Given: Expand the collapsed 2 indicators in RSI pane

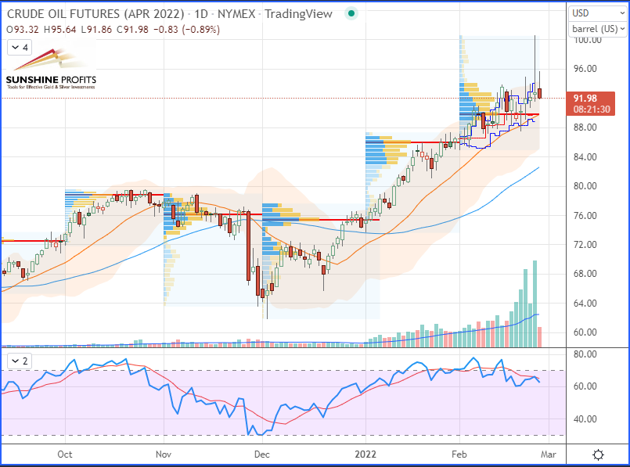Looking at the screenshot, I should [x=20, y=361].
